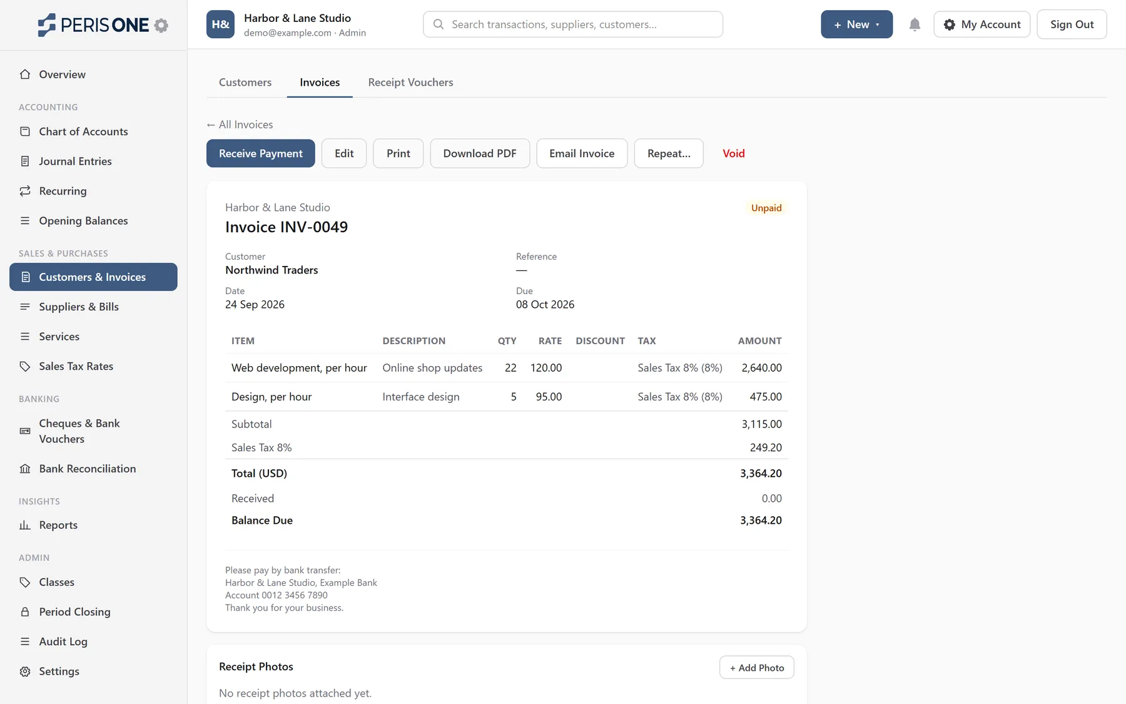This screenshot has height=704, width=1126.
Task: Click customer name Northwind Traders
Action: [x=271, y=270]
